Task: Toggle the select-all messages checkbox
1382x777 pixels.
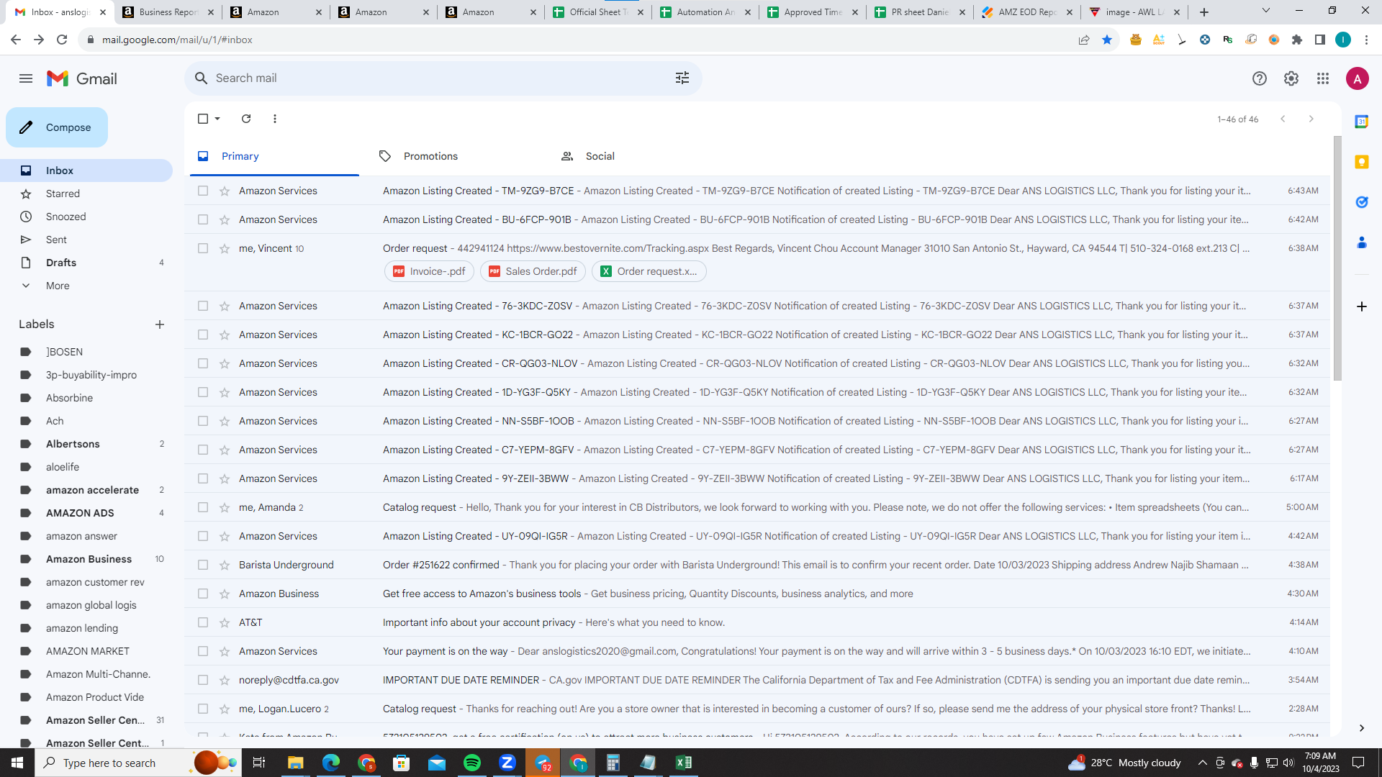Action: tap(203, 119)
